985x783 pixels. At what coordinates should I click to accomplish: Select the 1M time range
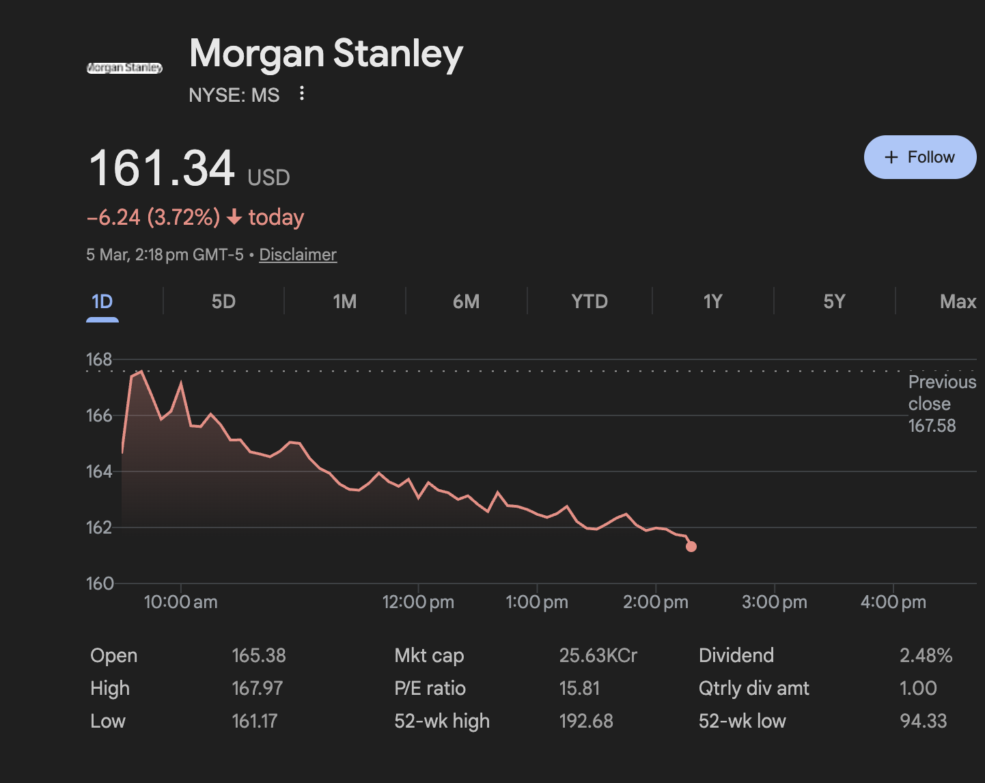(x=344, y=301)
